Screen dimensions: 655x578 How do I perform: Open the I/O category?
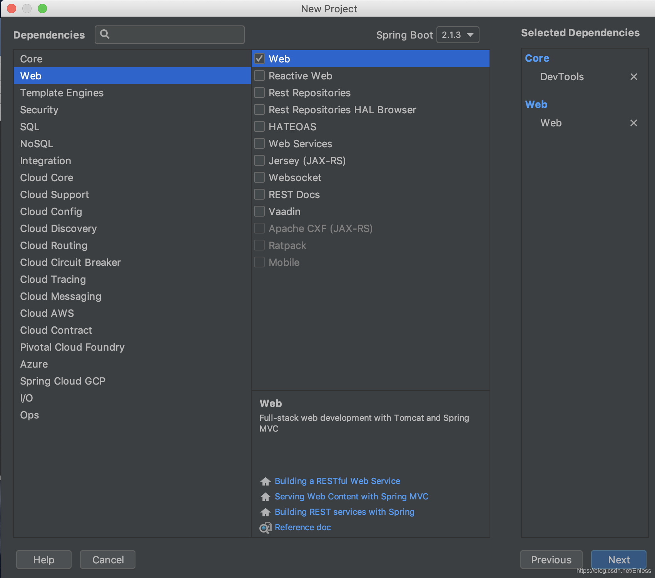[x=132, y=398]
